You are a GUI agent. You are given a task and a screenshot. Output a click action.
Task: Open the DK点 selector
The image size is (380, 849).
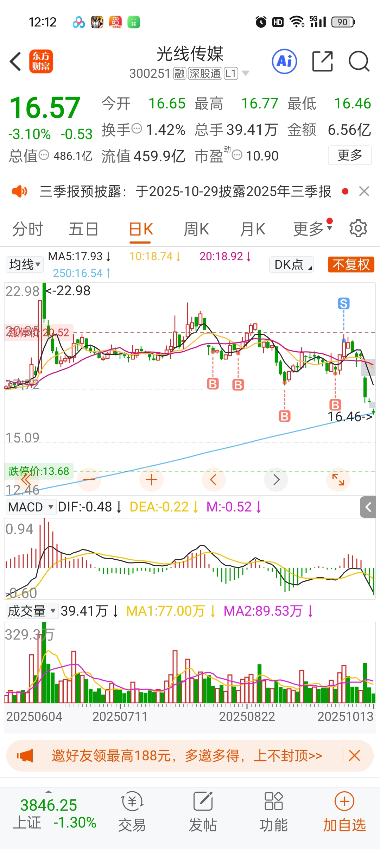coord(292,264)
